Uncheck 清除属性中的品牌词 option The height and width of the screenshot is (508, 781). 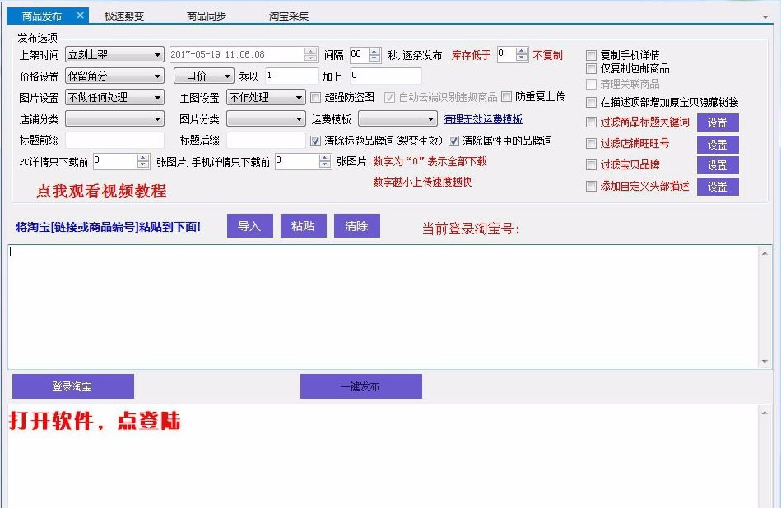tap(453, 141)
